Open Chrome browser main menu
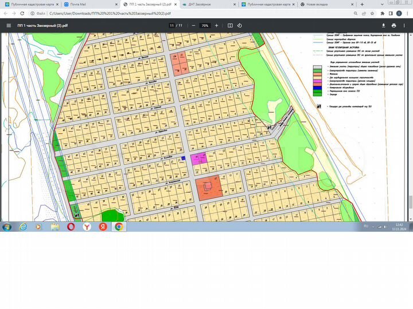 pyautogui.click(x=407, y=13)
